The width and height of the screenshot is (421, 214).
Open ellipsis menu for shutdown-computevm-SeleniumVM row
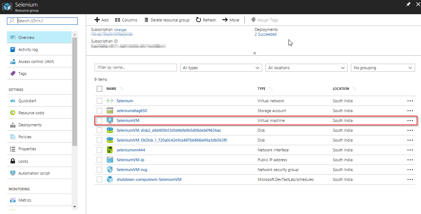click(410, 179)
